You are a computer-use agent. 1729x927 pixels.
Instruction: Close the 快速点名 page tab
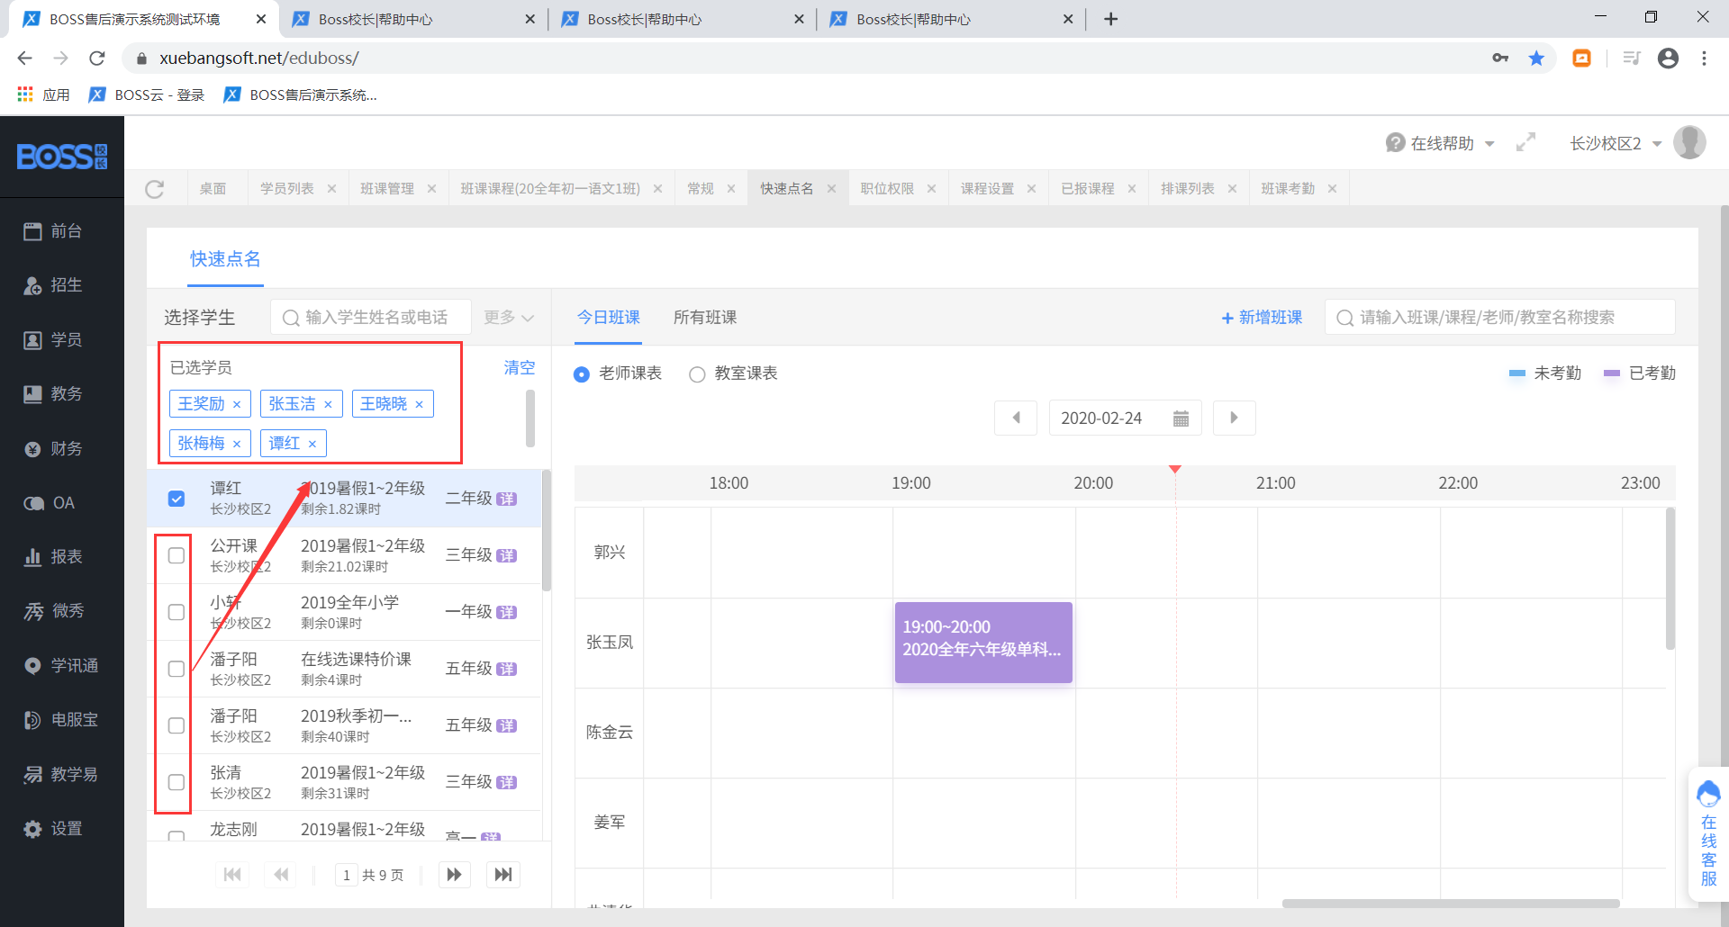click(x=831, y=189)
